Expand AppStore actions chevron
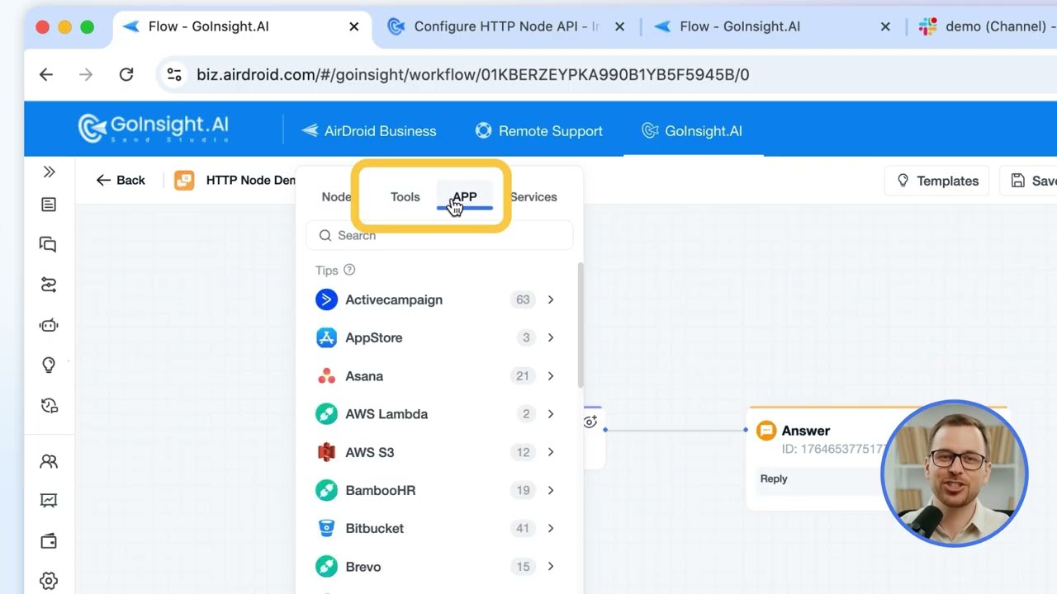The image size is (1057, 594). pyautogui.click(x=551, y=337)
